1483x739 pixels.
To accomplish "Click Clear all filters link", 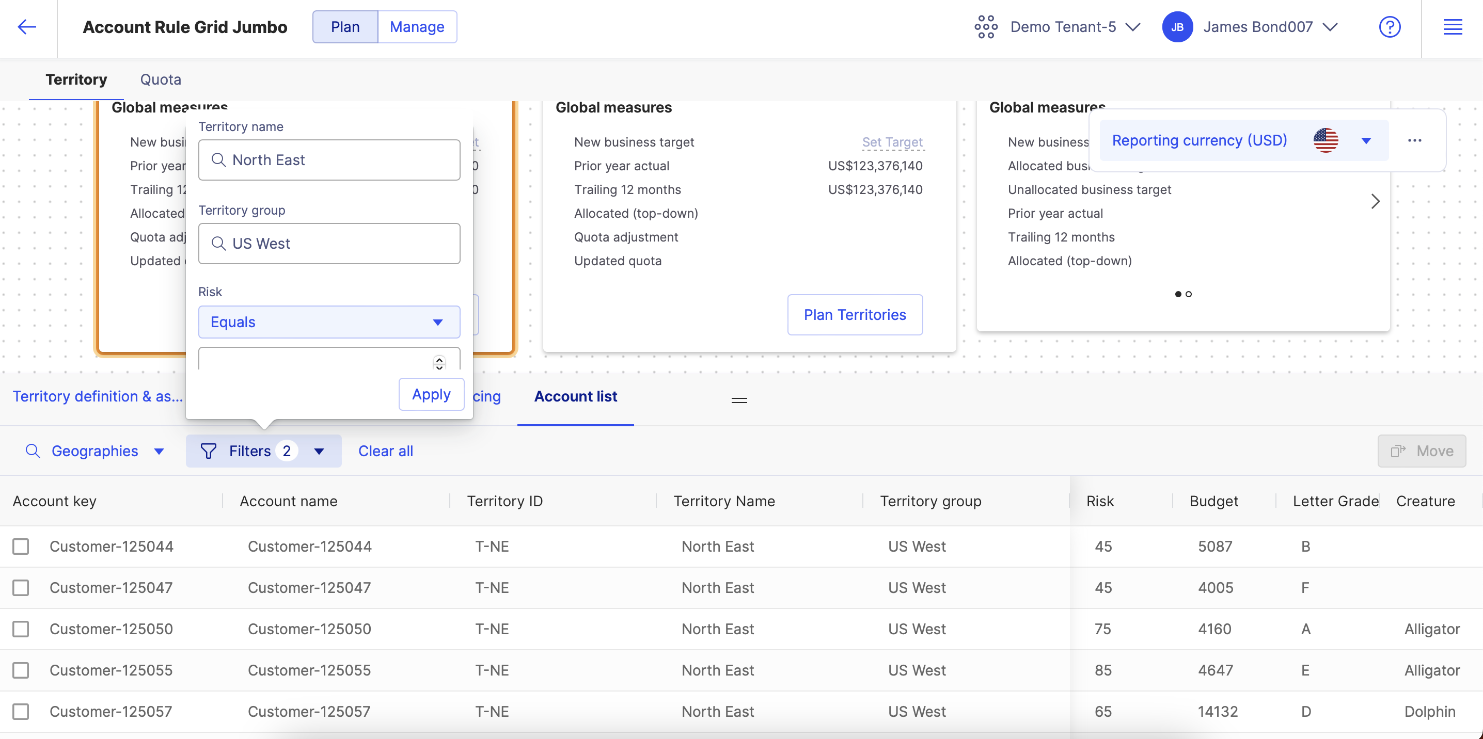I will (386, 451).
